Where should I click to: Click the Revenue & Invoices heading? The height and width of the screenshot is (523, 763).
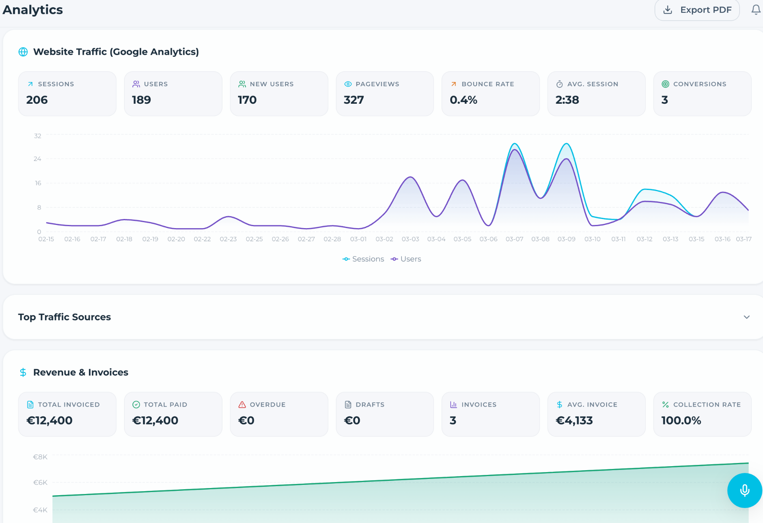click(x=81, y=372)
